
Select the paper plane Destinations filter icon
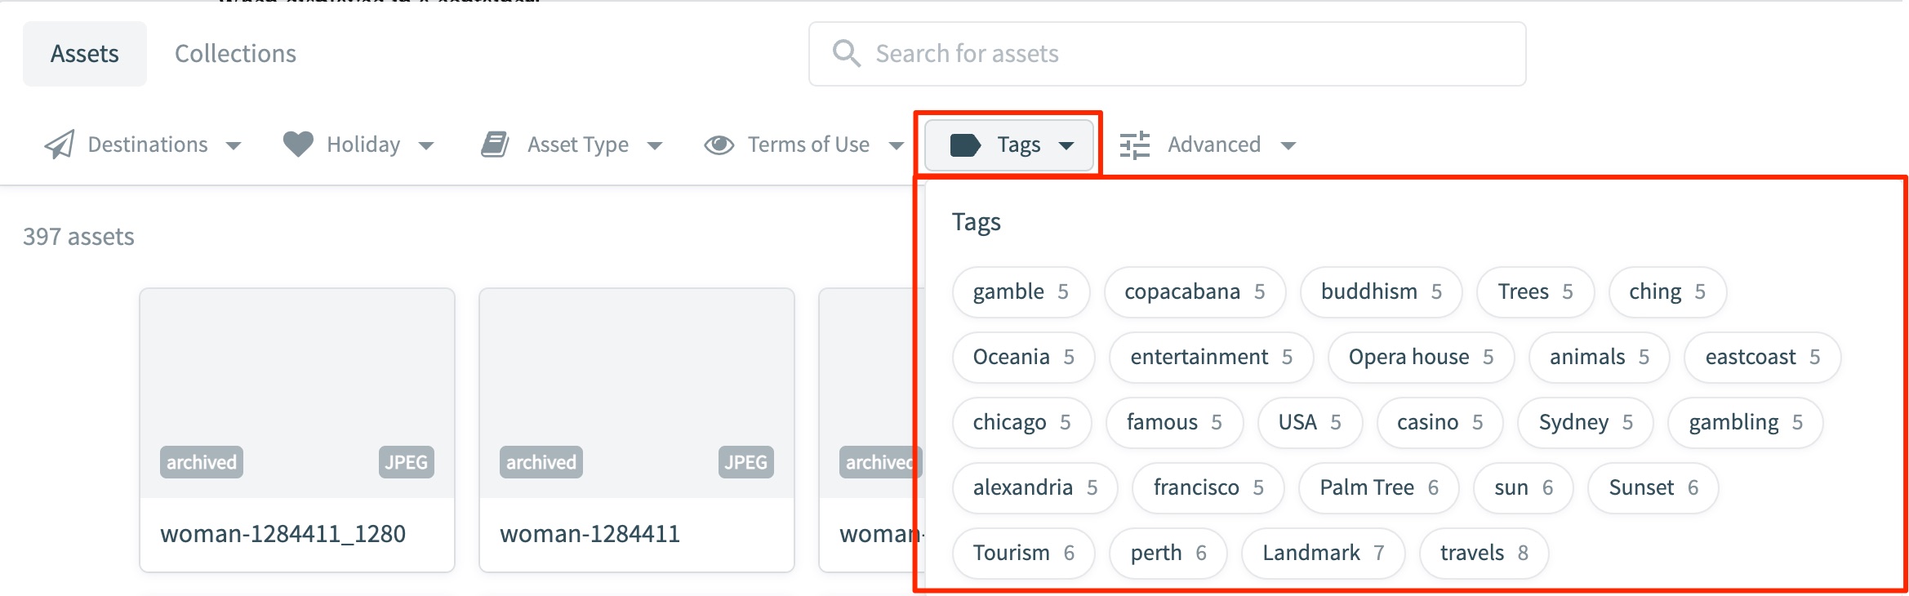[x=58, y=144]
